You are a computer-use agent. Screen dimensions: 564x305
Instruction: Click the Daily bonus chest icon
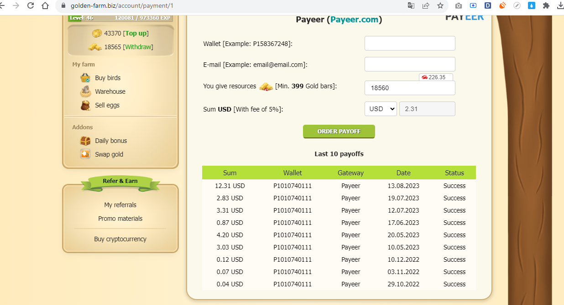click(x=85, y=141)
